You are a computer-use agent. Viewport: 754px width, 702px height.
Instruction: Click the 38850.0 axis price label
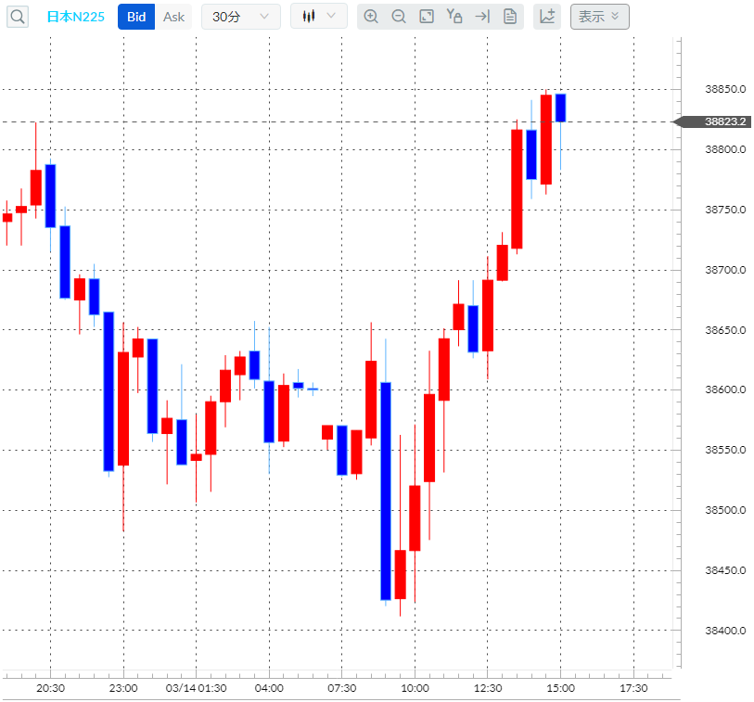point(723,89)
